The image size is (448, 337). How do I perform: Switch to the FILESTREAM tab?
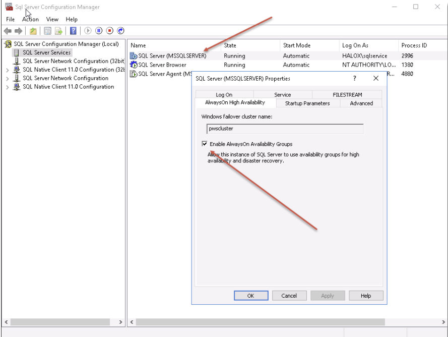point(347,95)
